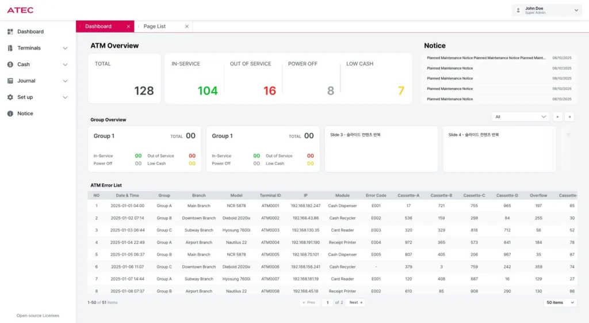Close the Page List tab
Viewport: 589px width, 323px height.
186,26
